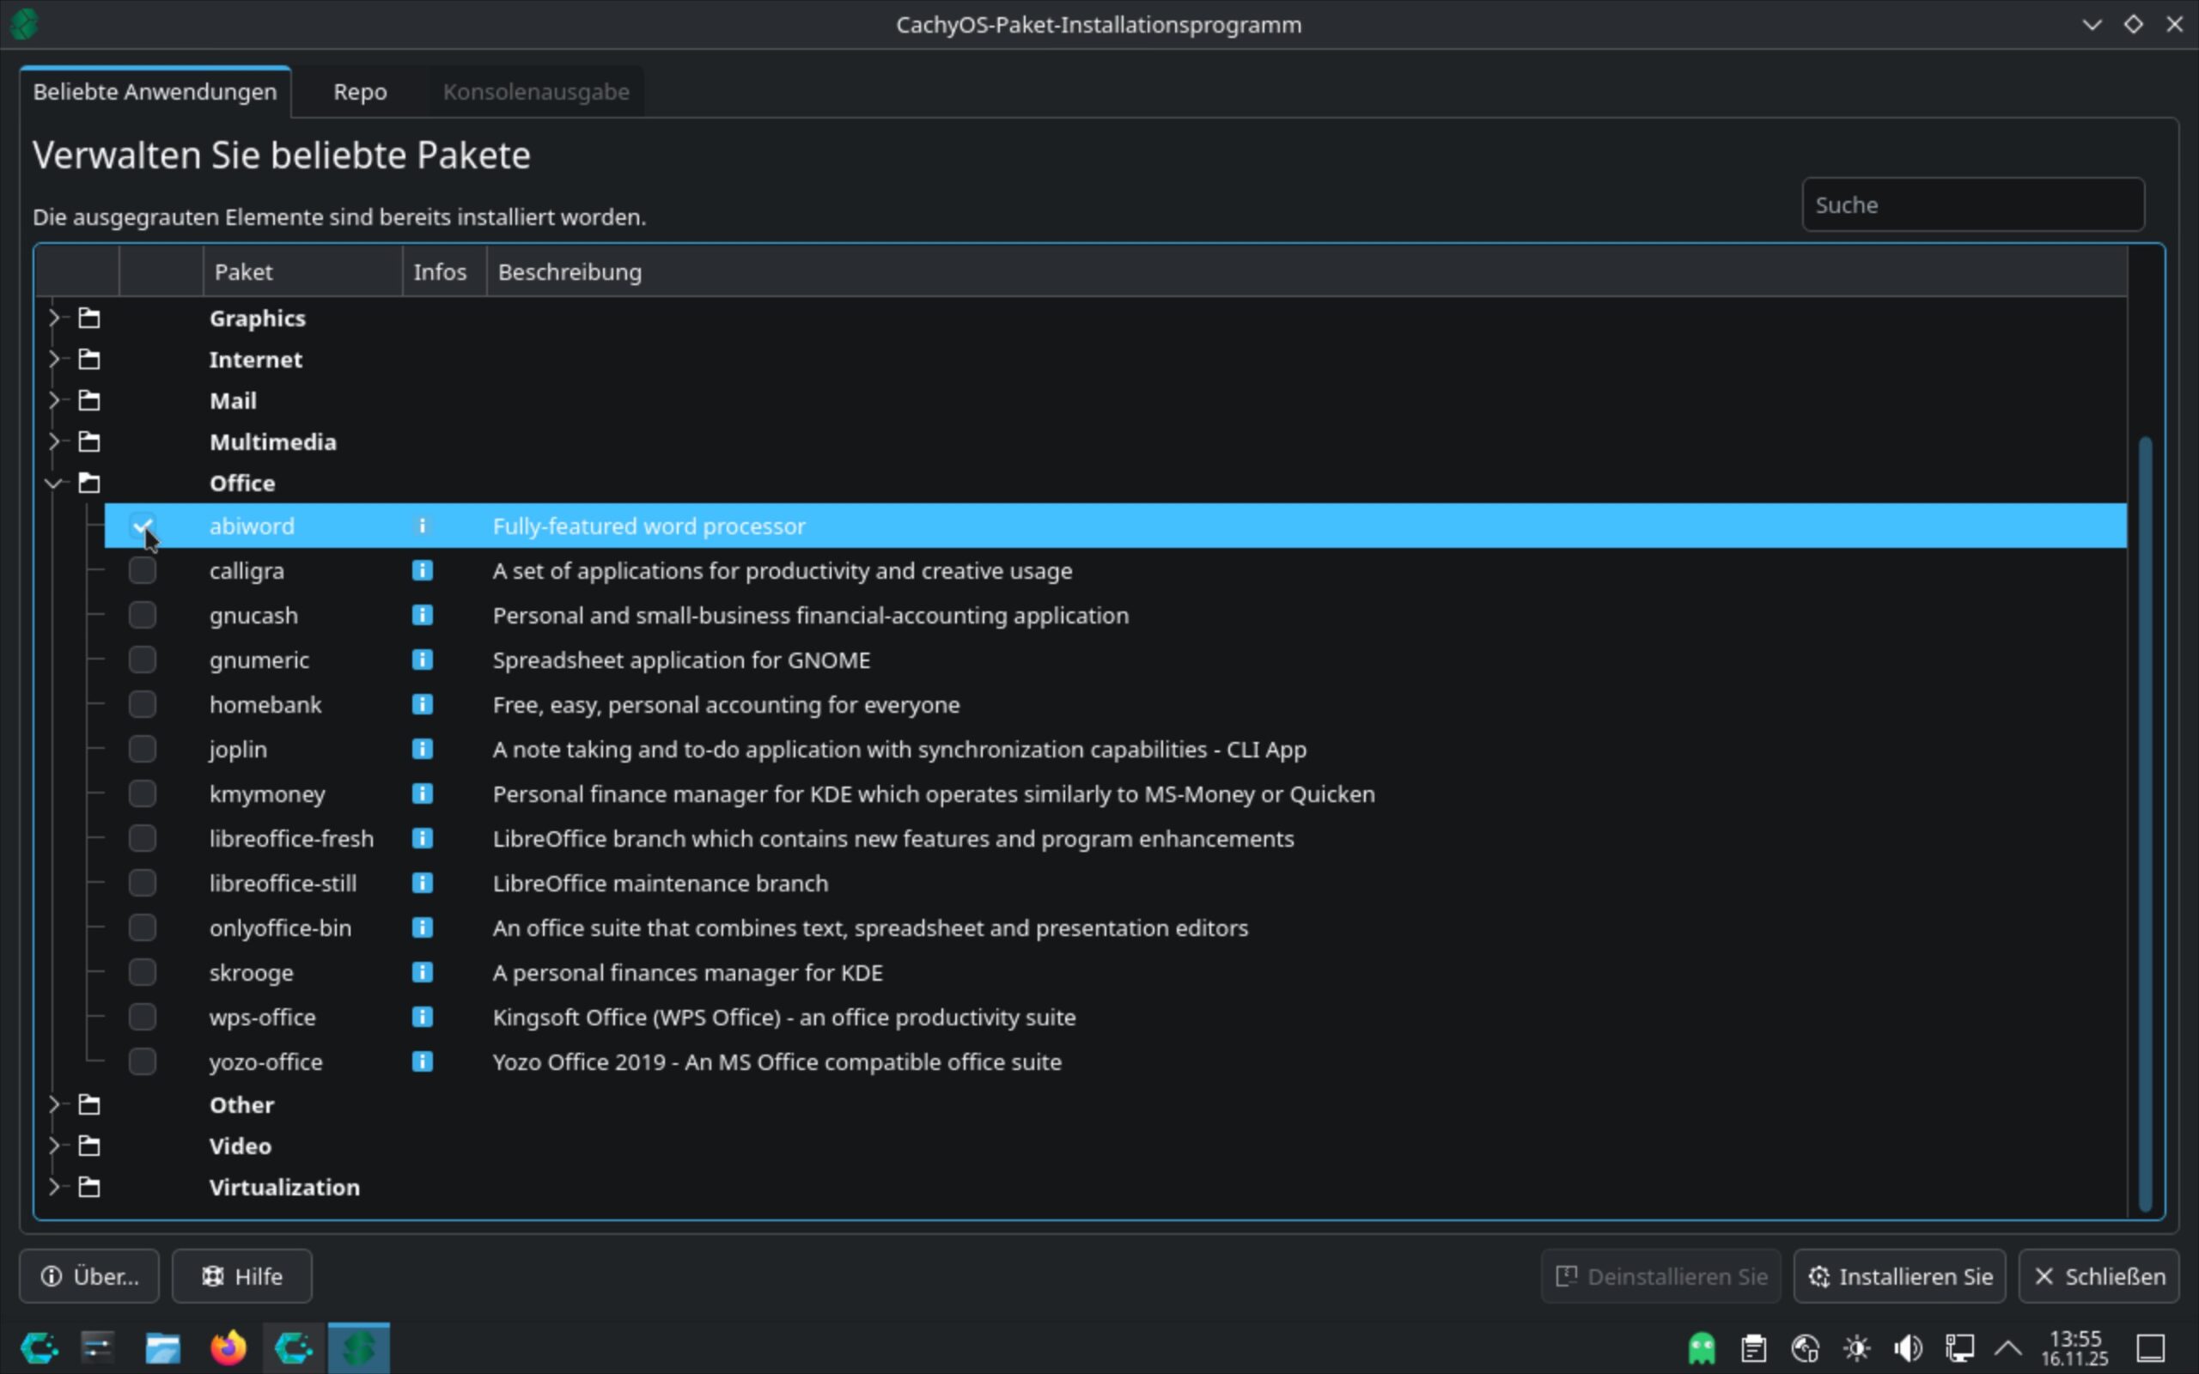This screenshot has height=1374, width=2199.
Task: Open clipboard icon in system tray
Action: click(x=1754, y=1347)
